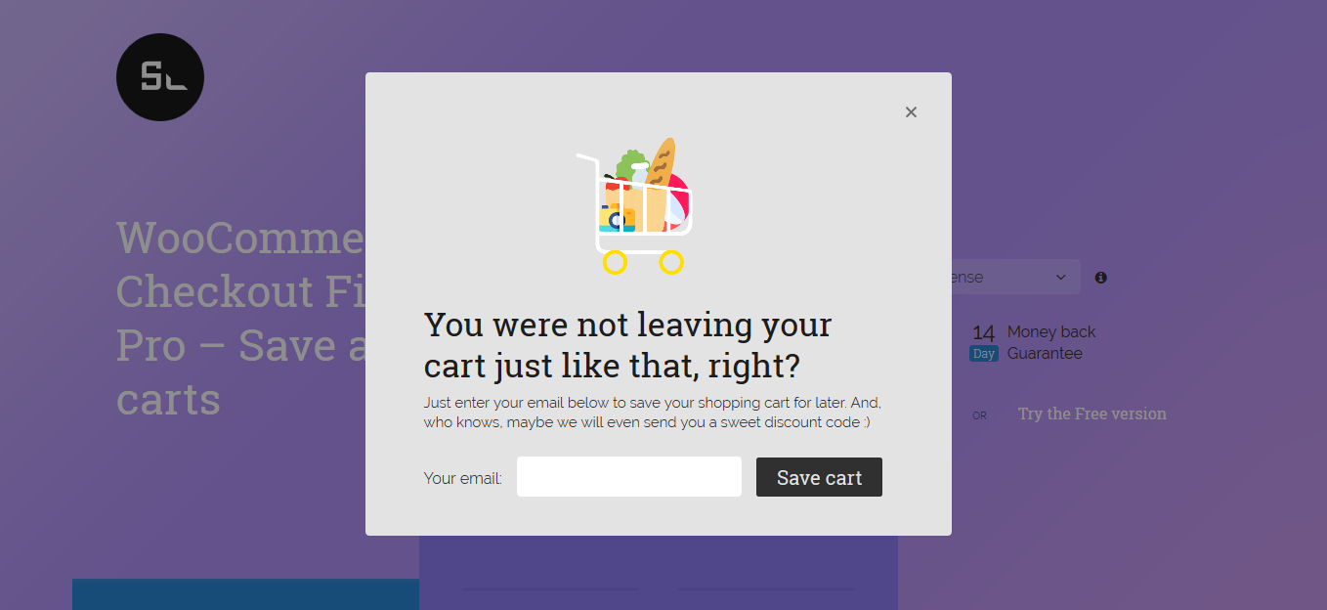
Task: Click the cart's yellow right wheel
Action: click(x=670, y=262)
